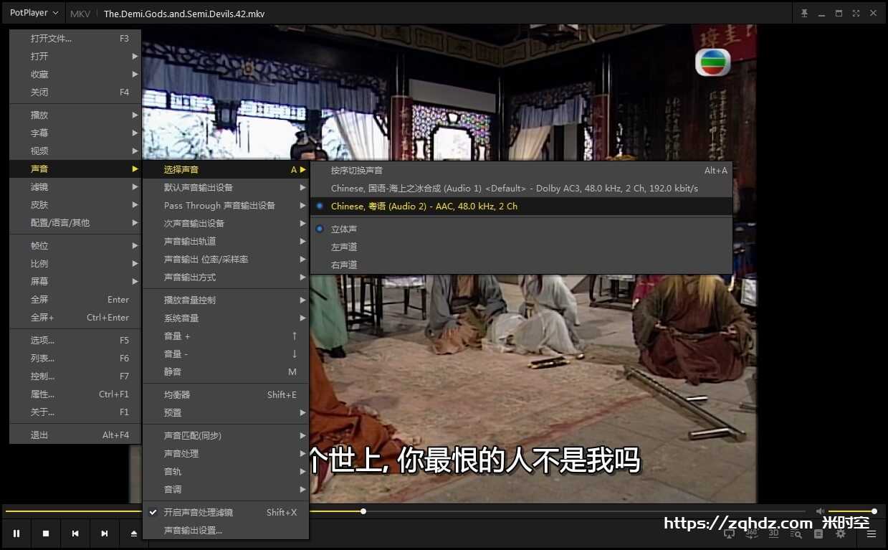
Task: Expand the 打开 submenu
Action: pos(75,56)
